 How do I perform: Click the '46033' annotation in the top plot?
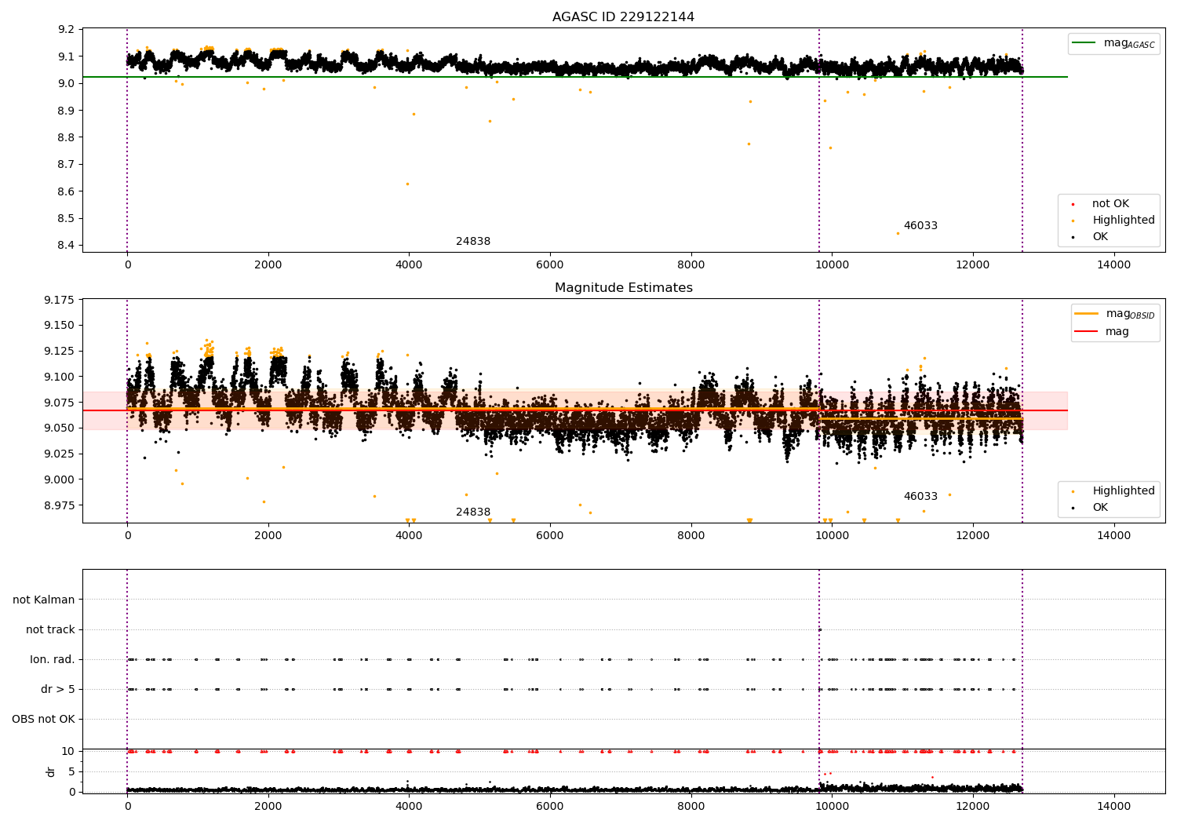920,226
